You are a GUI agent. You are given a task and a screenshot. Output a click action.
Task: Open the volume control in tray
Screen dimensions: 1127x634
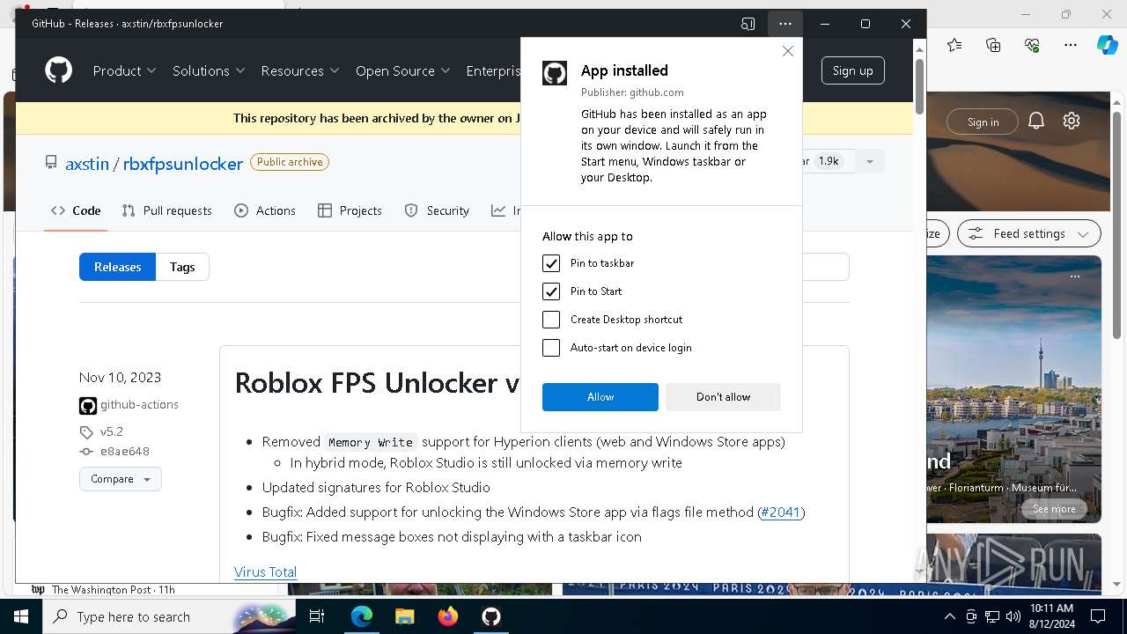click(1013, 616)
